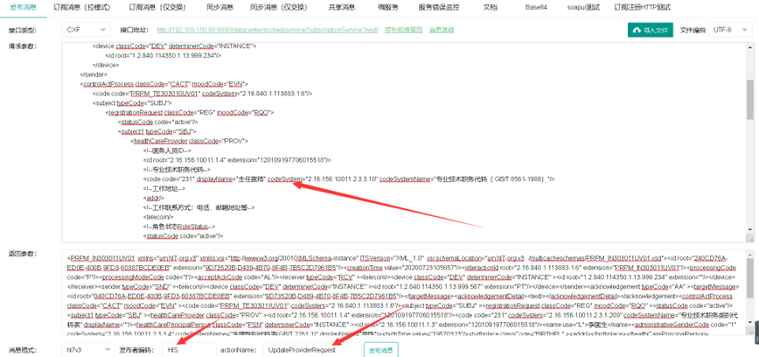759x357 pixels.
Task: Click the healthCareProvider classCode line
Action: 189,141
